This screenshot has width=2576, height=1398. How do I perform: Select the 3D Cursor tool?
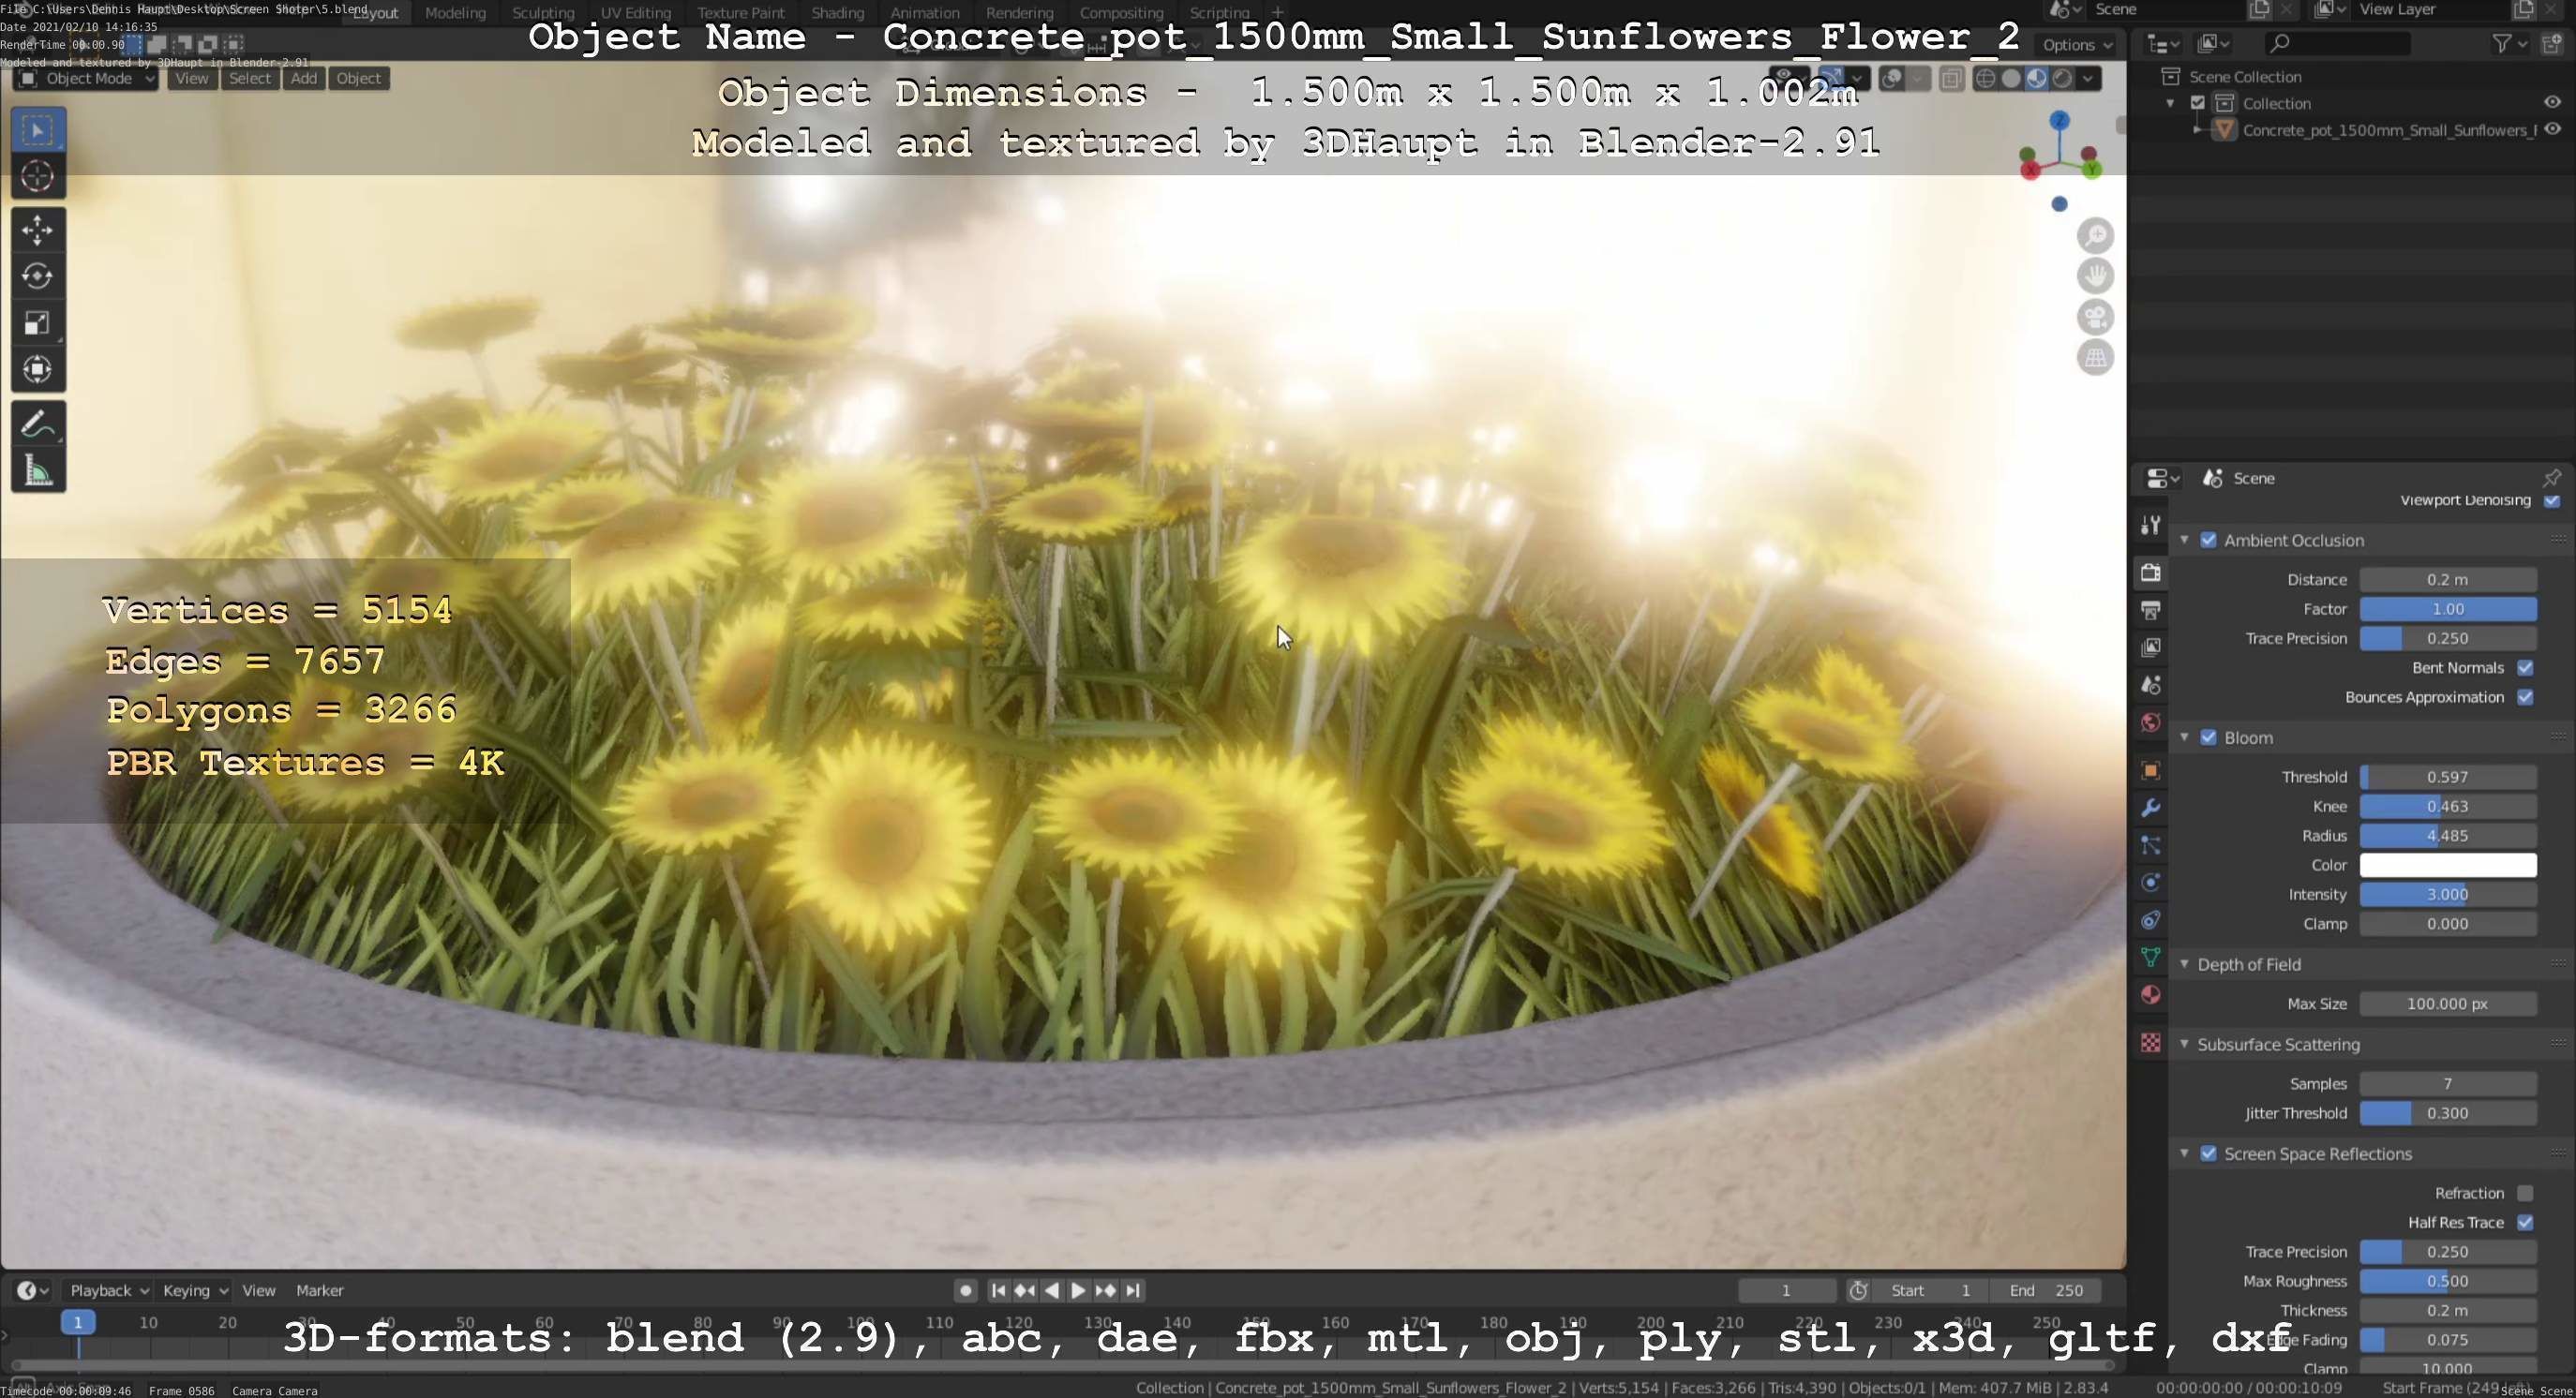(38, 177)
